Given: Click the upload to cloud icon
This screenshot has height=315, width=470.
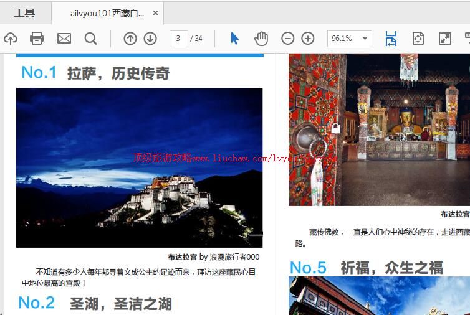Looking at the screenshot, I should click(x=10, y=39).
